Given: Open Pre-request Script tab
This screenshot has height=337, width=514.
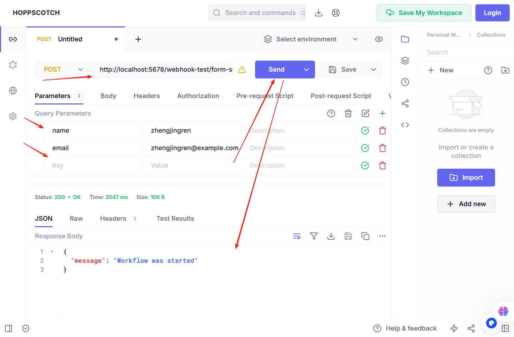Looking at the screenshot, I should (x=265, y=96).
